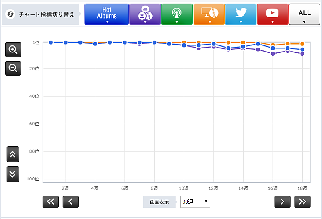Toggle the green radio airplay indicator
322x219 pixels.
(176, 14)
